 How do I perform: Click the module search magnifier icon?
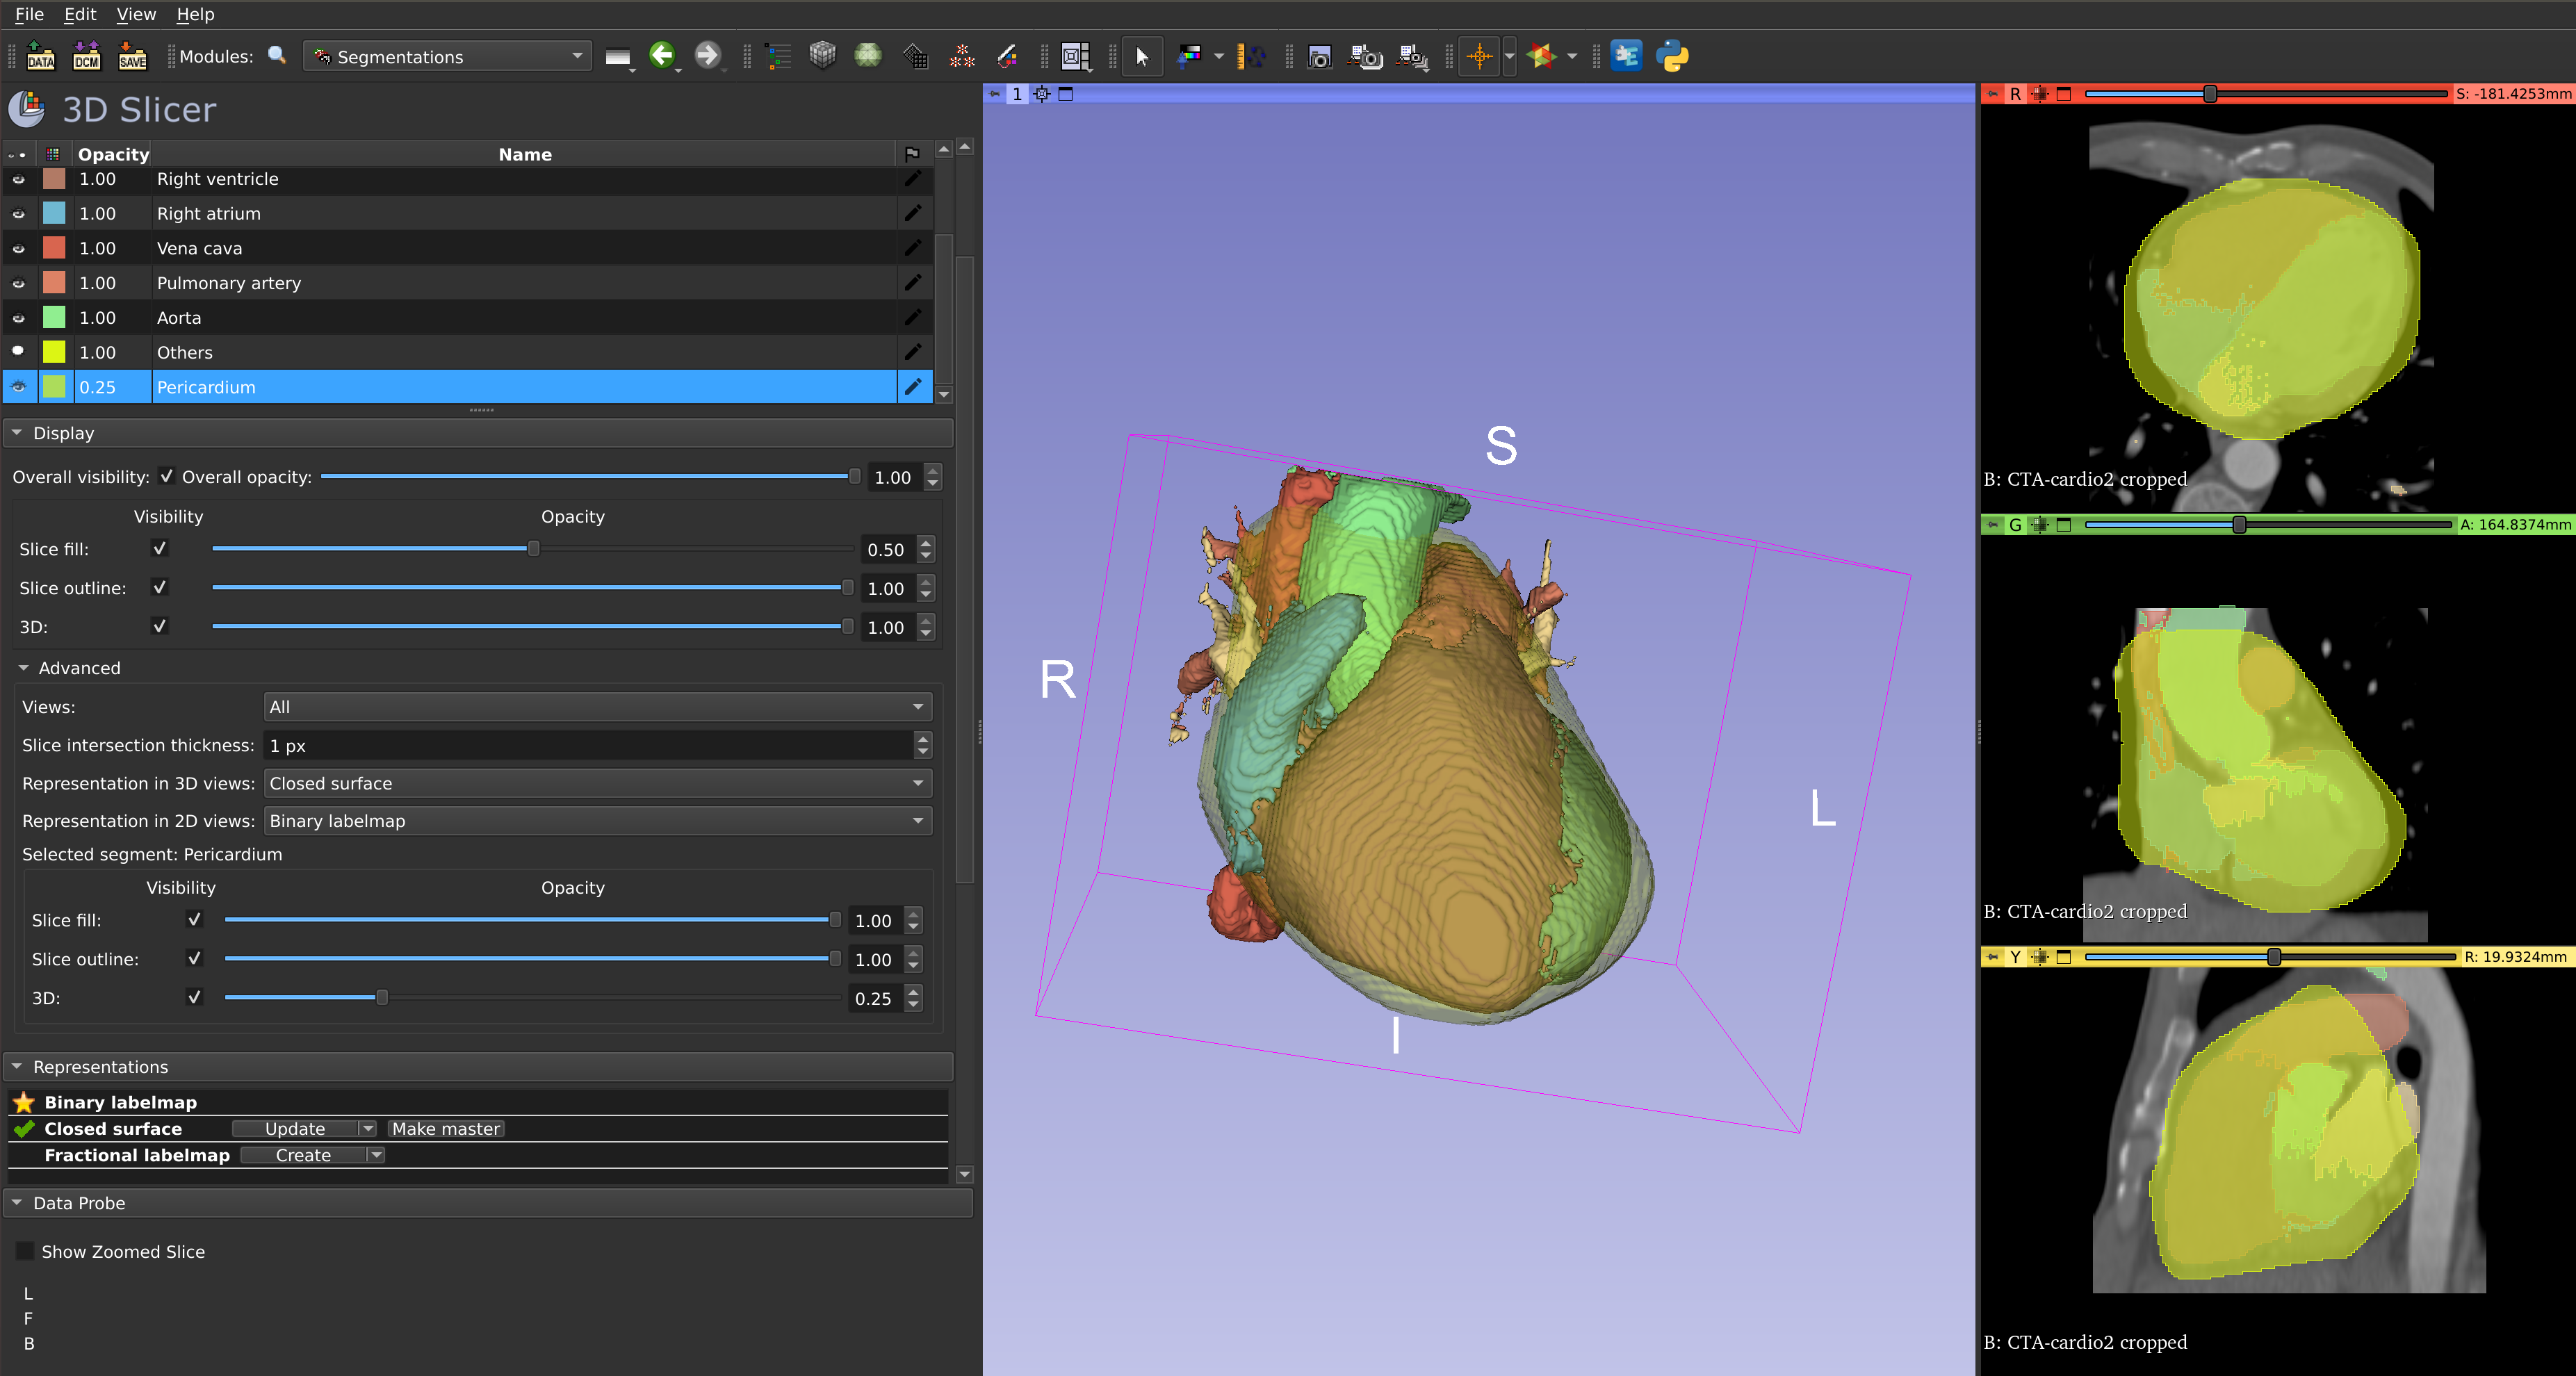click(277, 56)
